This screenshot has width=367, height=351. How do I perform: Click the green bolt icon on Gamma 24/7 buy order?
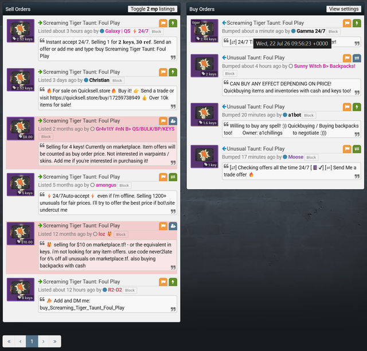[x=357, y=23]
